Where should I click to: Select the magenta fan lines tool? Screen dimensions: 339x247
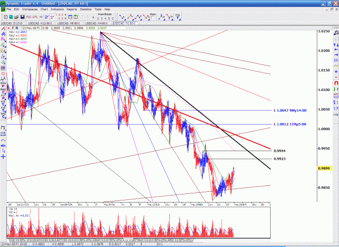(3, 39)
